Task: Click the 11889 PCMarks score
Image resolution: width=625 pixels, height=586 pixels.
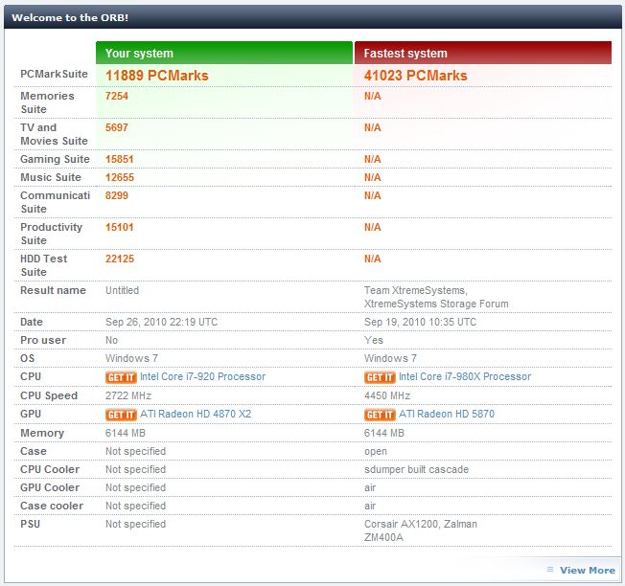Action: click(x=156, y=76)
